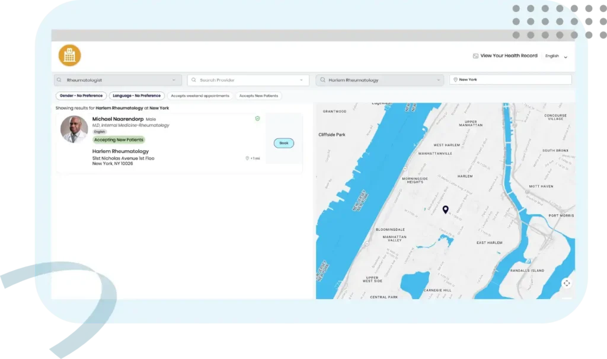The image size is (607, 359).
Task: Click the magnifier icon in Harlem Rheumatology field
Action: click(x=322, y=80)
